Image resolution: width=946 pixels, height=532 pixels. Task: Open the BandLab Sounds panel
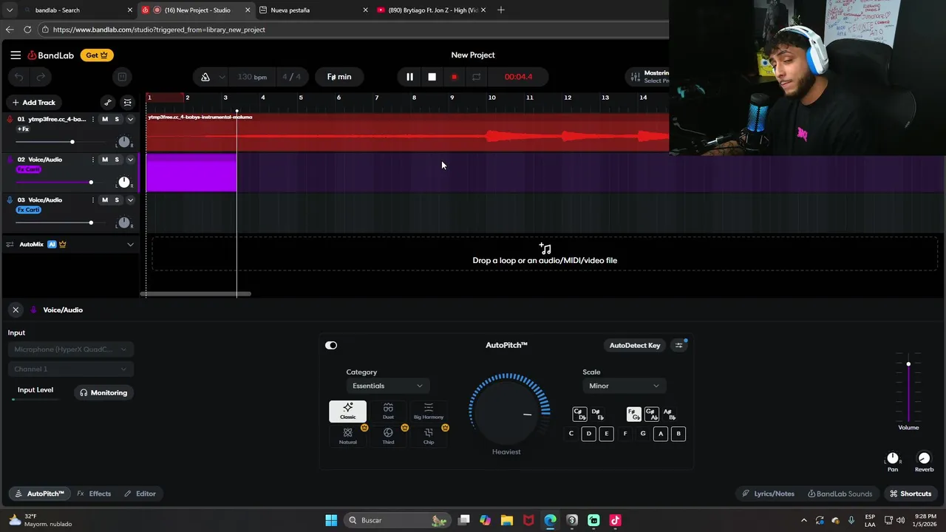coord(840,494)
